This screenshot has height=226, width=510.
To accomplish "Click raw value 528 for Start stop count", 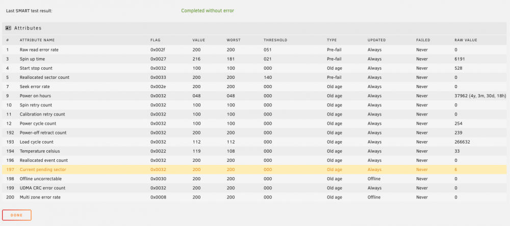I will click(458, 68).
